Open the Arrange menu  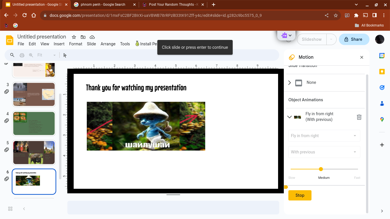pos(108,44)
